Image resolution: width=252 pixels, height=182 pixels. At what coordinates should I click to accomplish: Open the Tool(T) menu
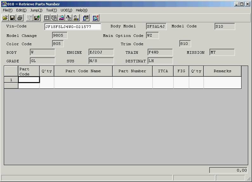(51, 10)
